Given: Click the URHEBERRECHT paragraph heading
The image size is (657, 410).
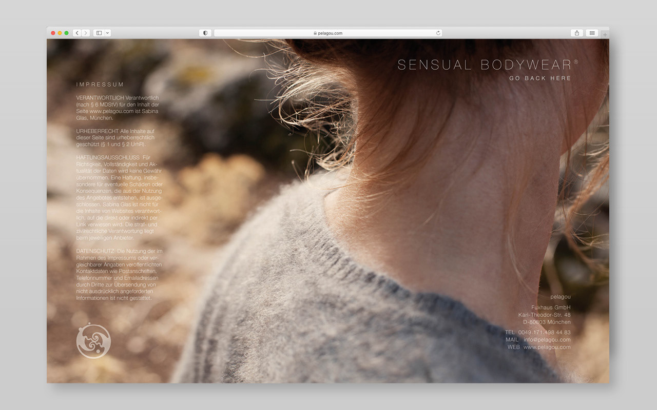Looking at the screenshot, I should click(98, 131).
